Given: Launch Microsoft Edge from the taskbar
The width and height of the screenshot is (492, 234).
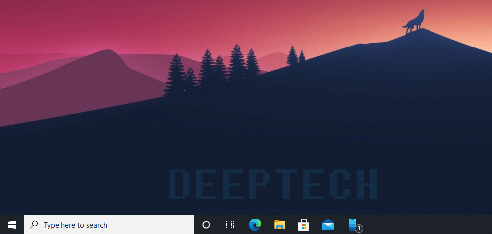Looking at the screenshot, I should pos(255,225).
